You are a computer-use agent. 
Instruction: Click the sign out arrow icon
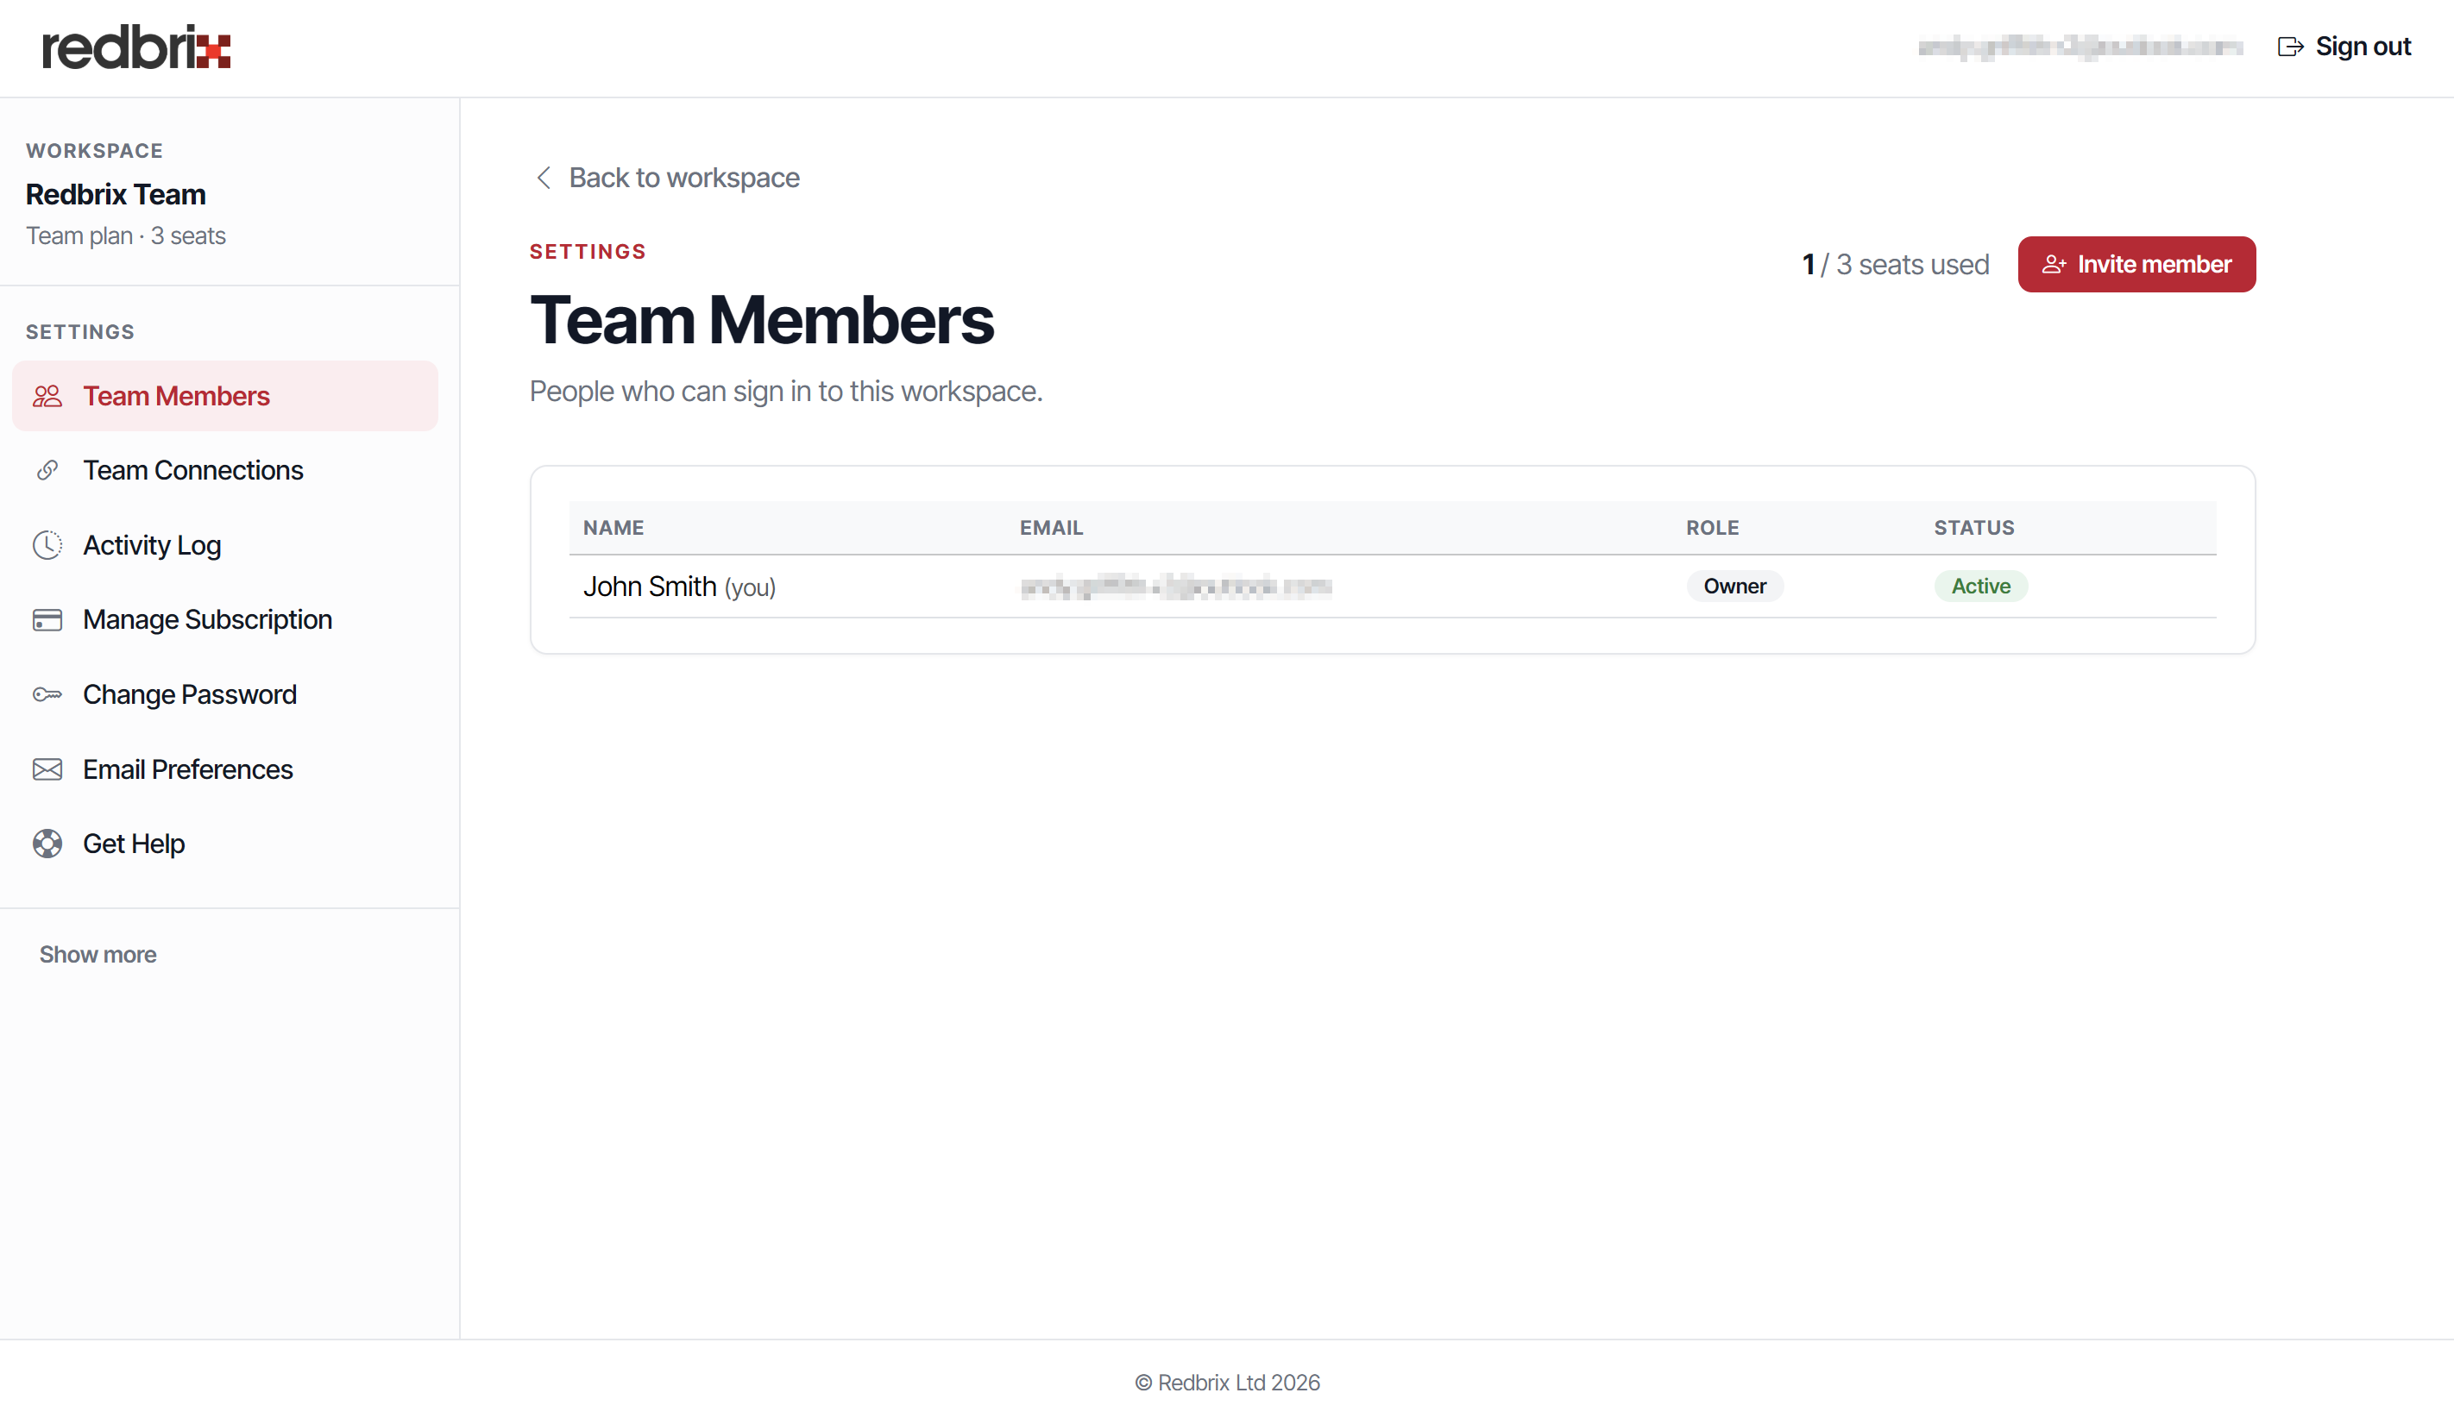coord(2290,47)
